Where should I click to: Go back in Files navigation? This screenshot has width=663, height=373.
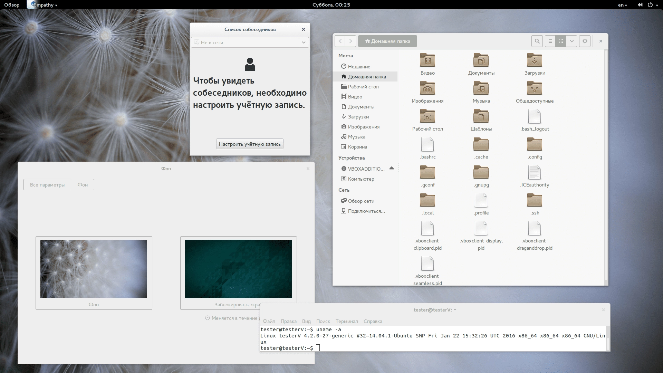pos(340,41)
